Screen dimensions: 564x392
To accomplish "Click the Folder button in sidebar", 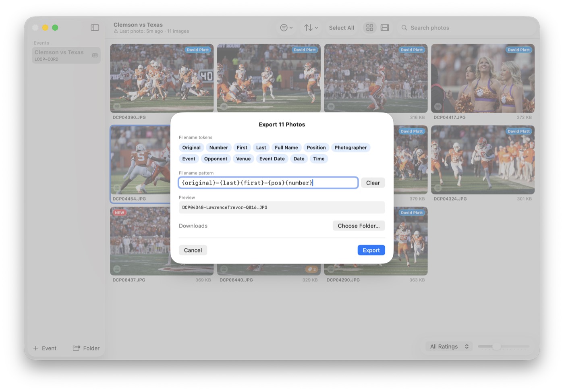I will (x=86, y=348).
